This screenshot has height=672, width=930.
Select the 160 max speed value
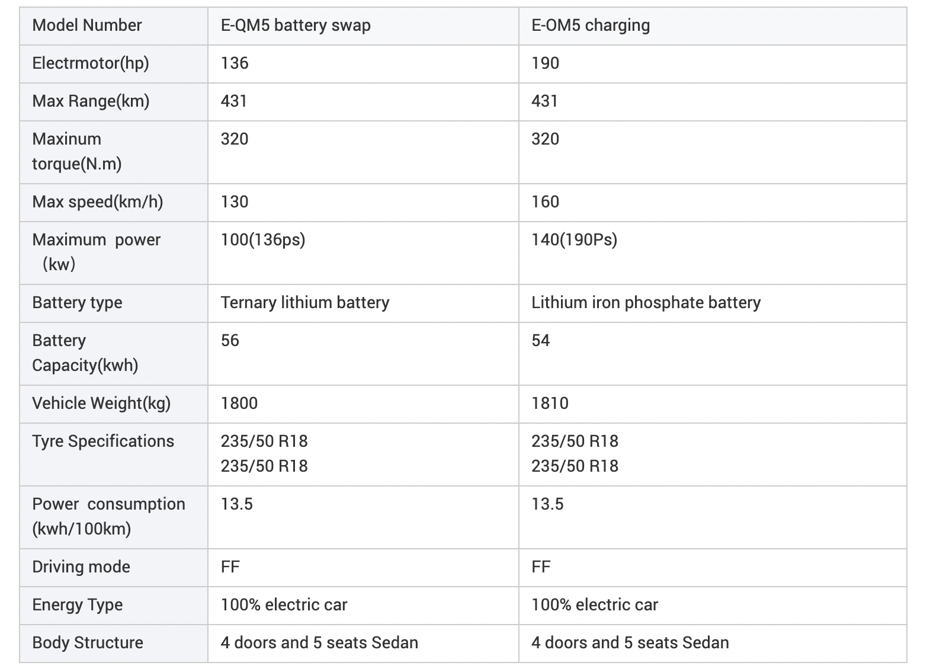[545, 202]
